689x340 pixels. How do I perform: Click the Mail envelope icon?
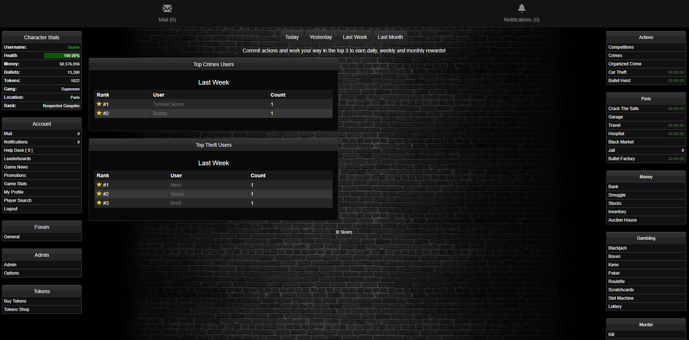(x=167, y=8)
